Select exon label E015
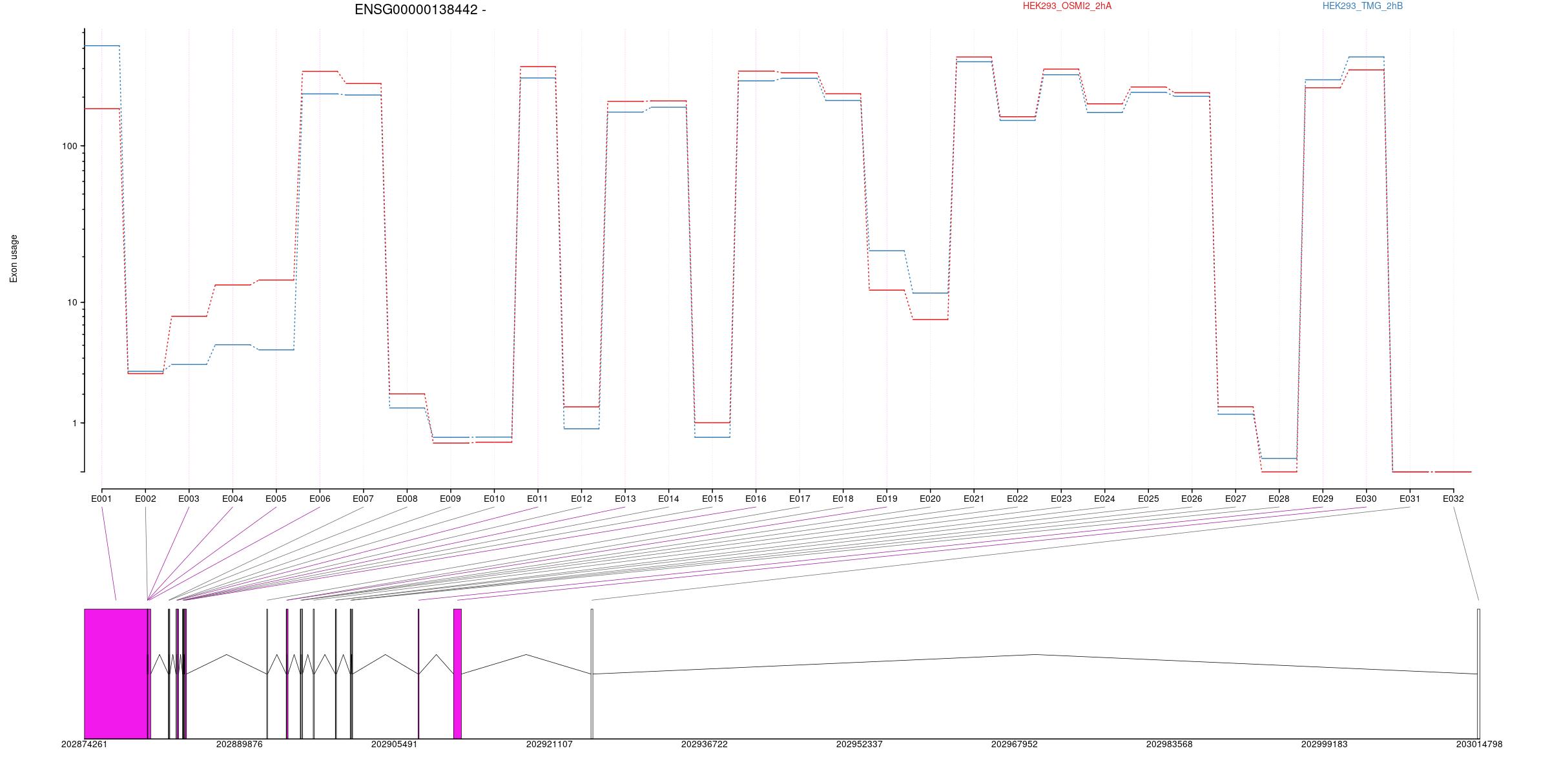This screenshot has width=1550, height=775. pyautogui.click(x=712, y=499)
